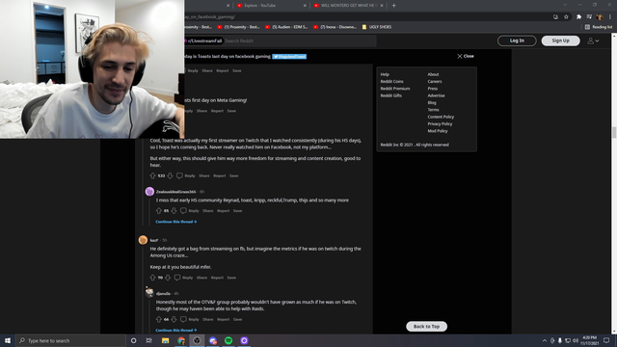Upvote the 65-point comment about the early HS community
The width and height of the screenshot is (617, 347).
159,211
